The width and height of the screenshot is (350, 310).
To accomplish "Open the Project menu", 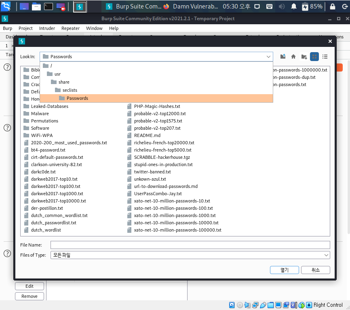I will [25, 28].
